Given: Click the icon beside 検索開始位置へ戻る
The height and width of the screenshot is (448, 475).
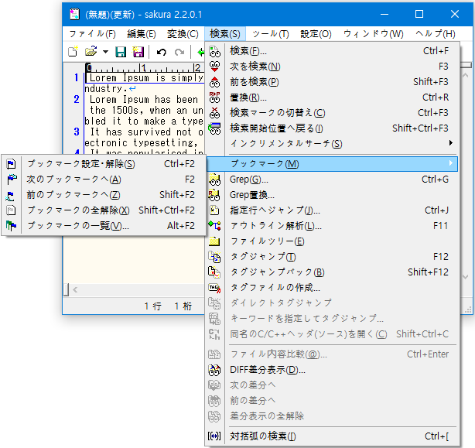Looking at the screenshot, I should (x=215, y=128).
